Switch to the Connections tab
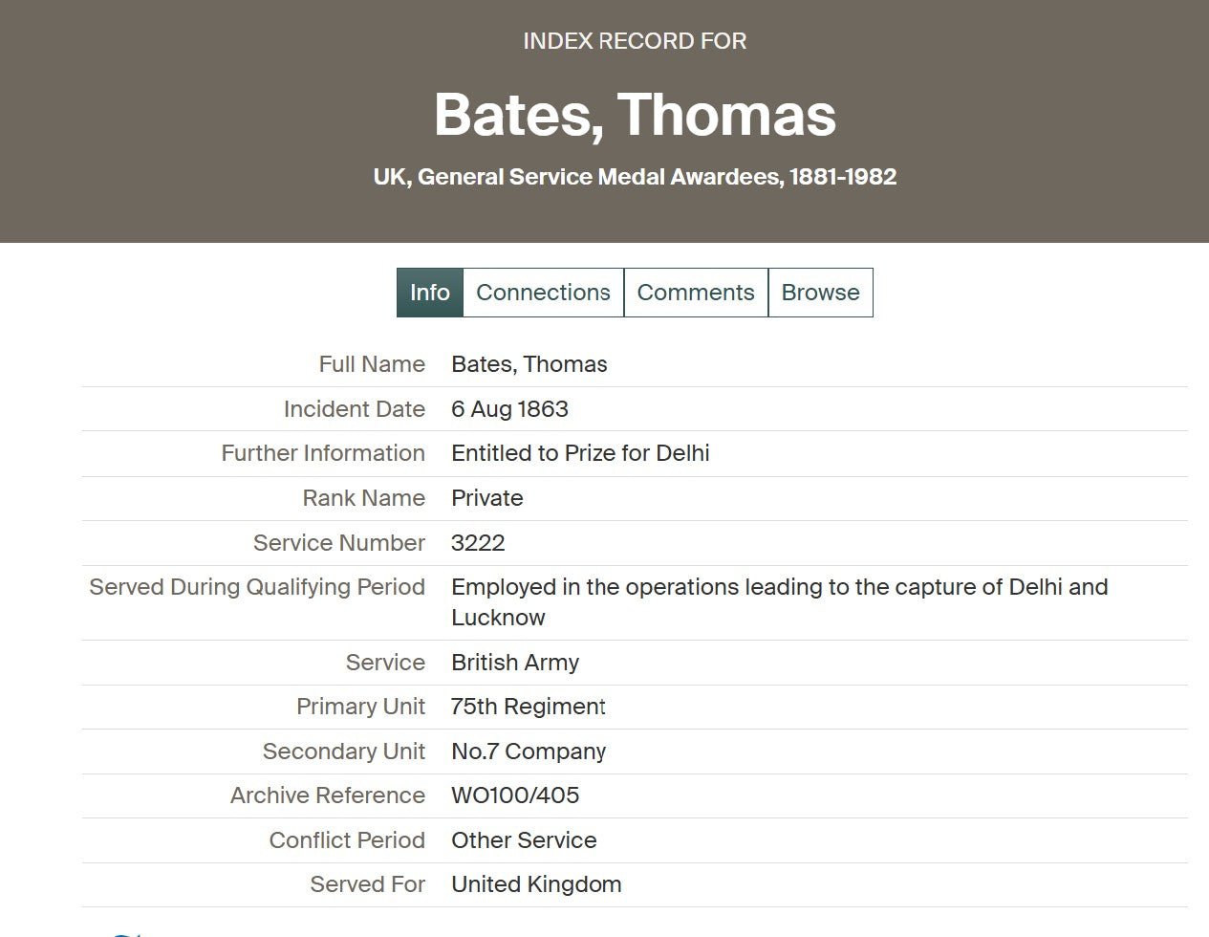 click(x=543, y=293)
